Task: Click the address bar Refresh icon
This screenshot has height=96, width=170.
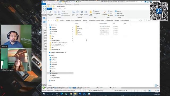Action: point(142,20)
